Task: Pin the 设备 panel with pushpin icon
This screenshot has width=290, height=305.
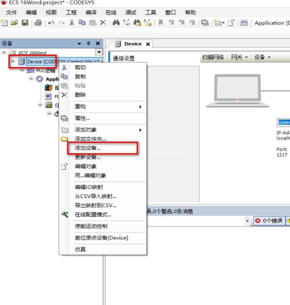Action: pos(89,43)
